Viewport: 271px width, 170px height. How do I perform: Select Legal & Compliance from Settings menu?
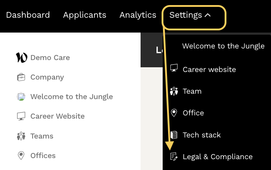point(217,157)
